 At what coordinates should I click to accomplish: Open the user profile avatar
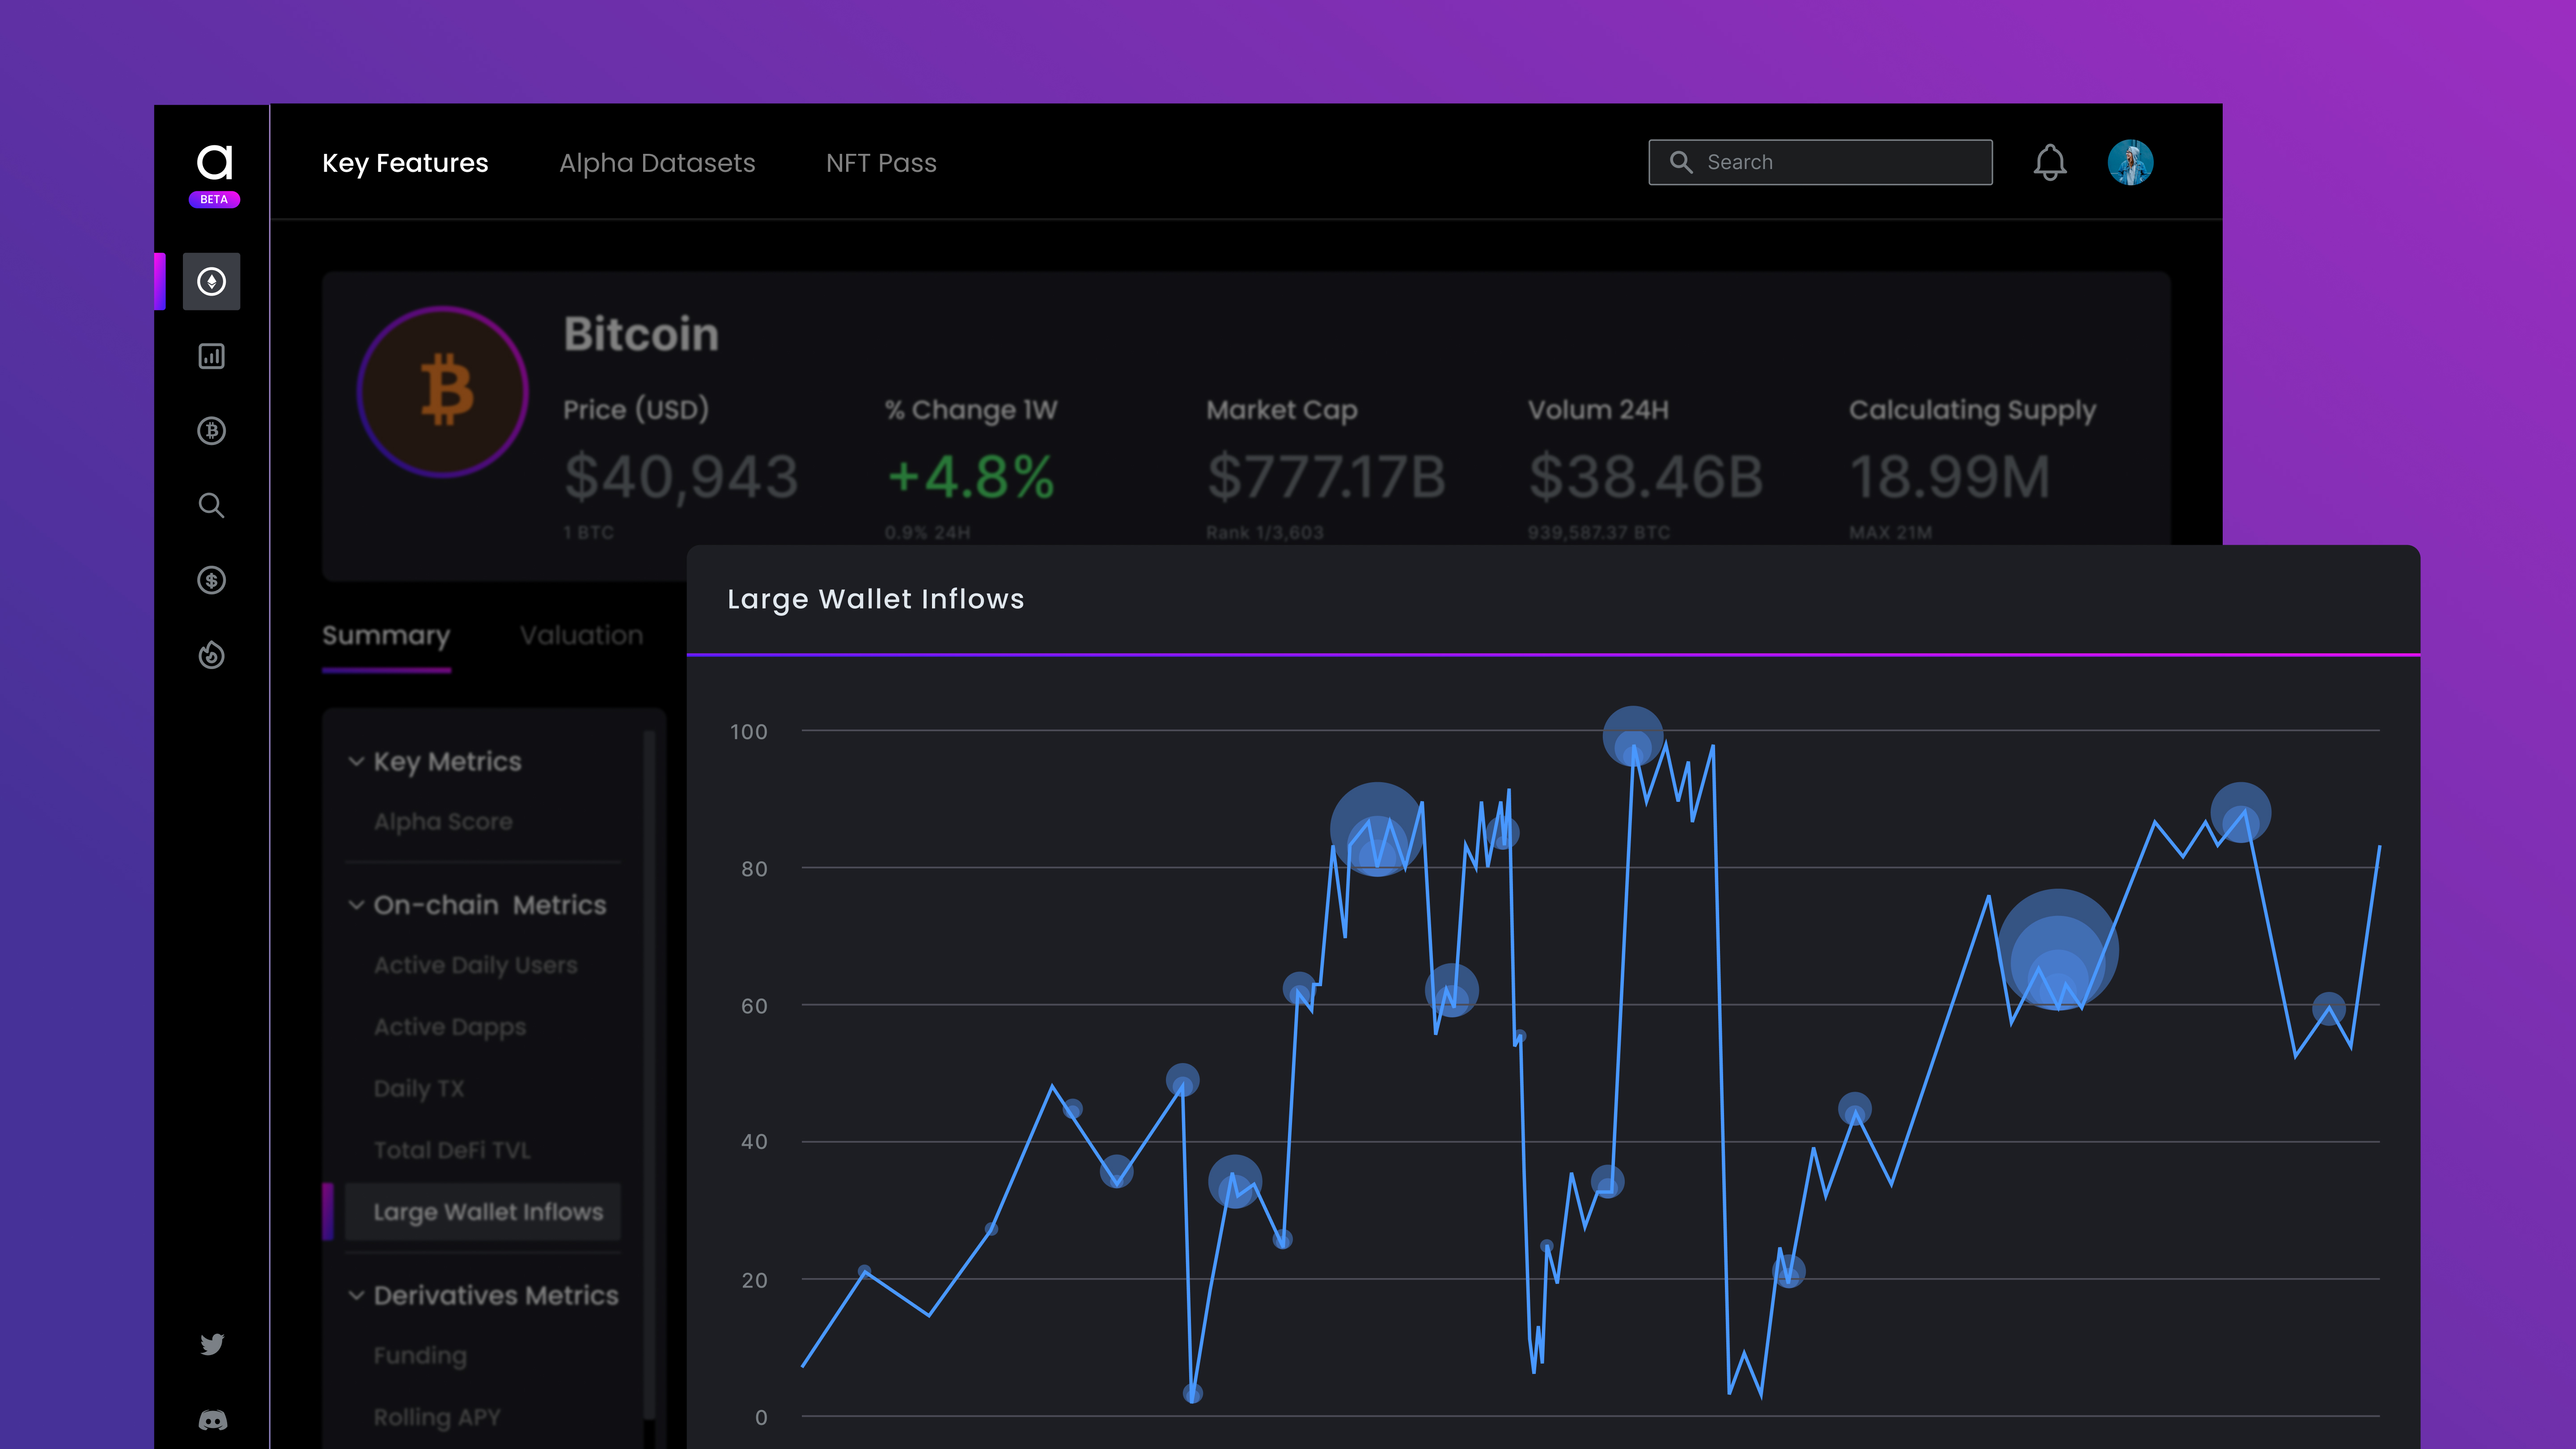pos(2130,163)
